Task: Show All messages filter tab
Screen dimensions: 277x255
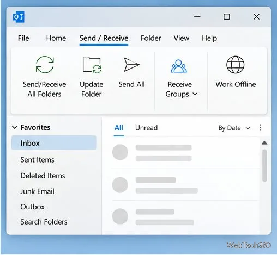Action: point(119,128)
